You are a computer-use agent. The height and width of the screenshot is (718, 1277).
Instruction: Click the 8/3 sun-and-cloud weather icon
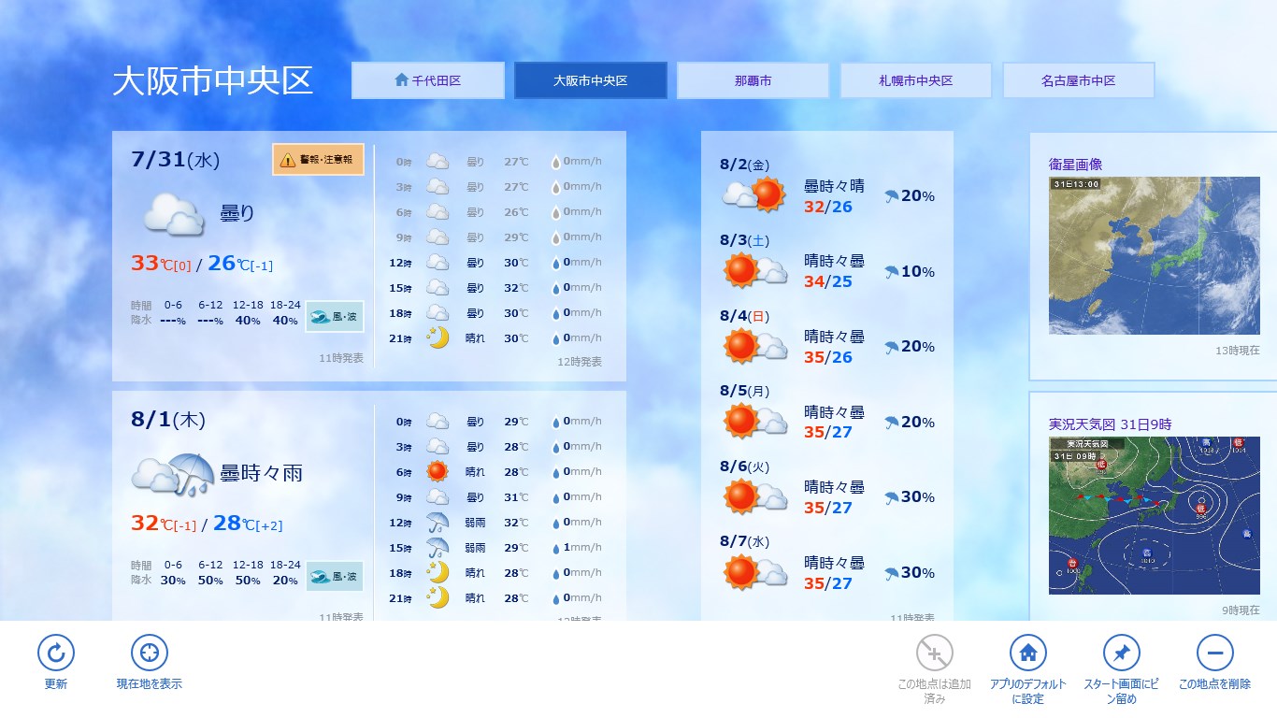click(x=755, y=270)
